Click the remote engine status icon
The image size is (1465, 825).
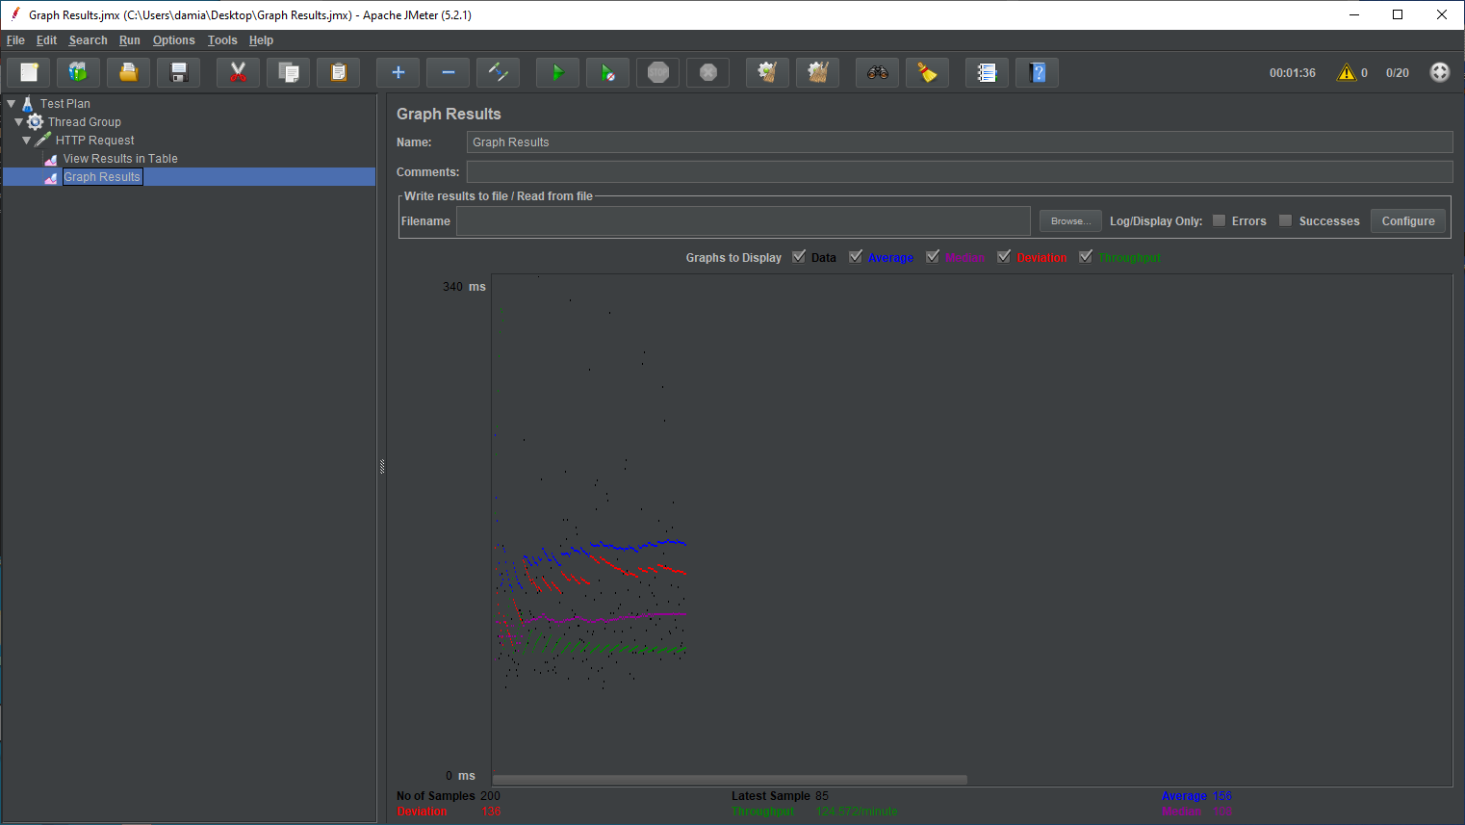(x=1440, y=72)
